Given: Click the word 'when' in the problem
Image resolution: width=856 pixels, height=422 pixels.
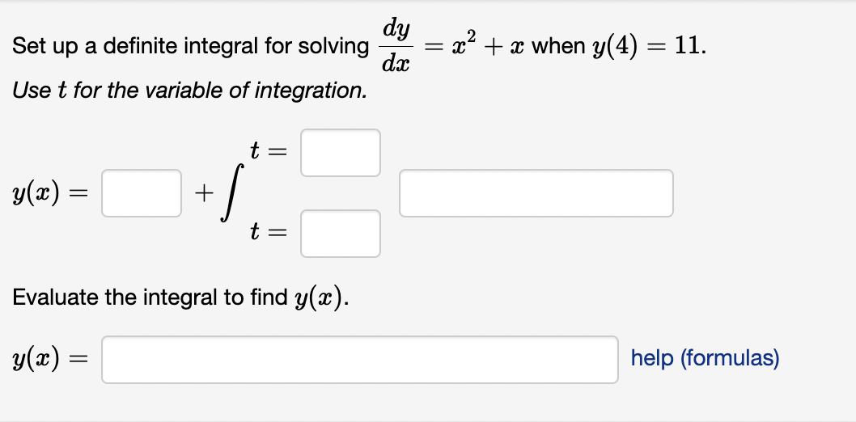Looking at the screenshot, I should click(x=558, y=46).
